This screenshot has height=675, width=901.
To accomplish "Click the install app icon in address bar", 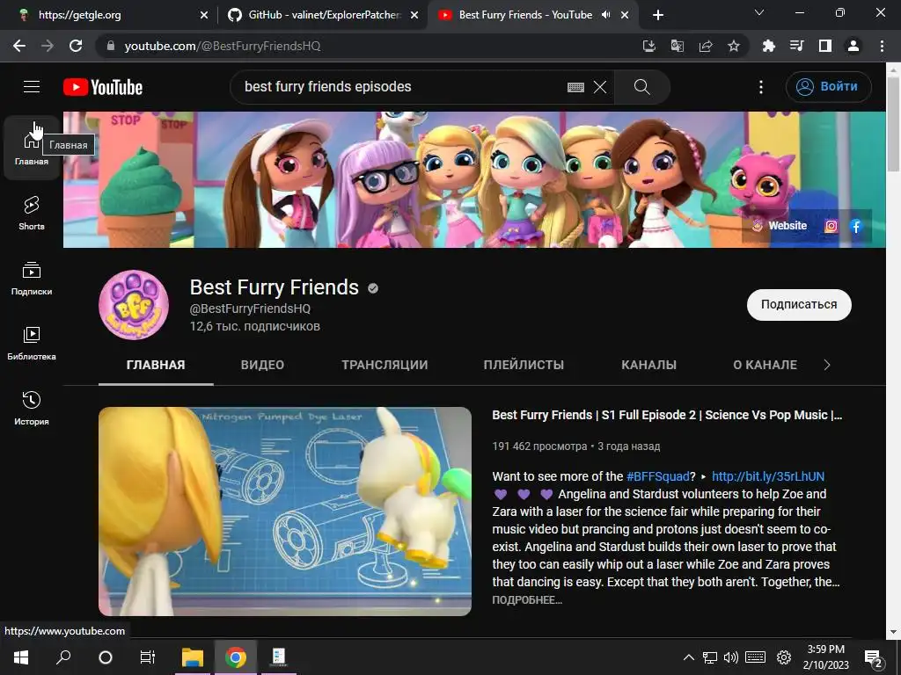I will pyautogui.click(x=649, y=46).
